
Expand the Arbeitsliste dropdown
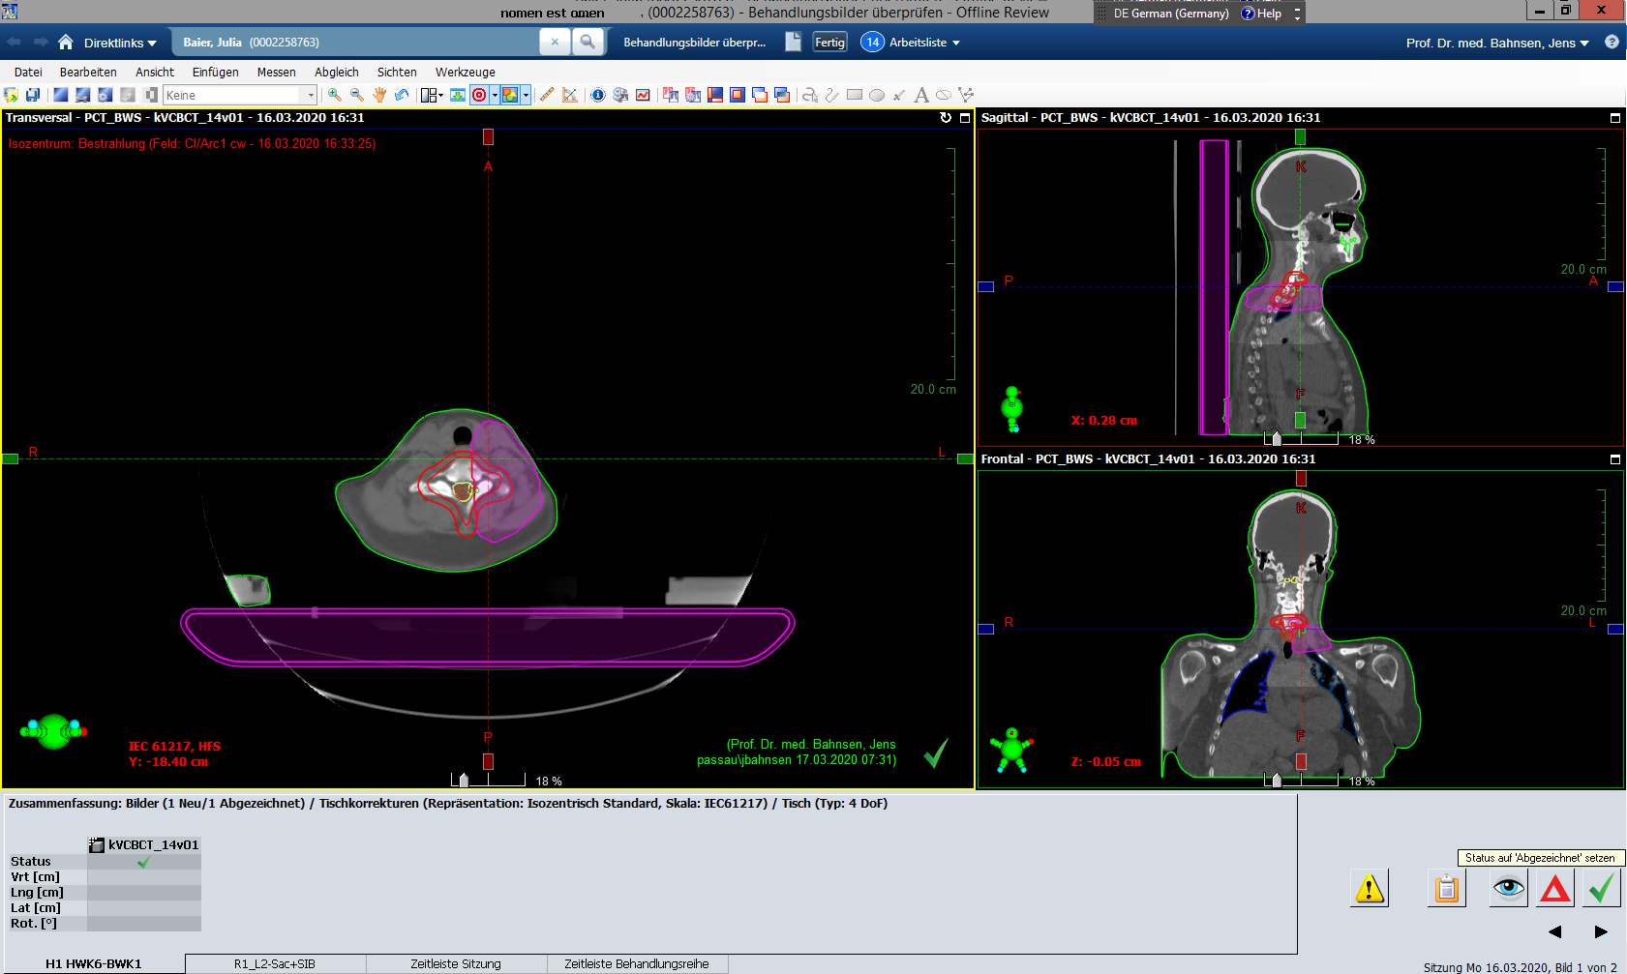[924, 43]
